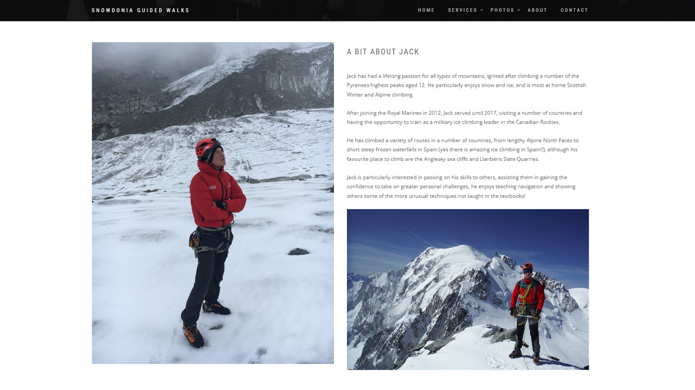This screenshot has width=695, height=390.
Task: Click the paragraph about Pyrenees highest peaks
Action: [x=467, y=85]
